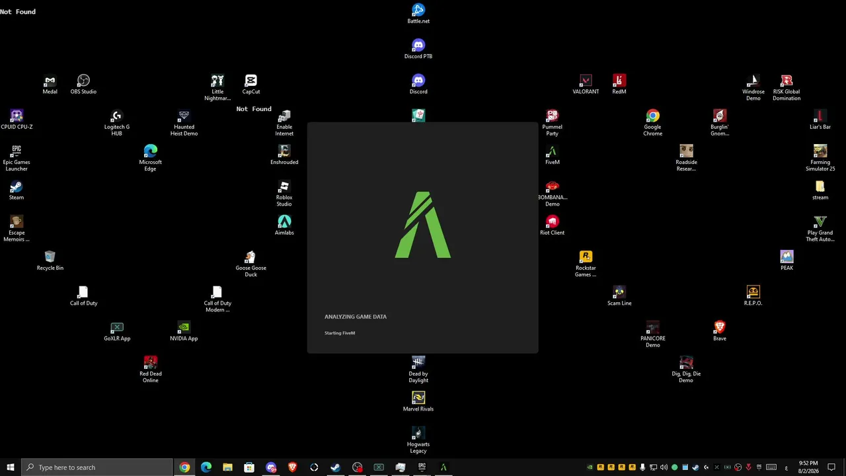
Task: Select the Play Grand Theft Auto shortcut
Action: 820,229
